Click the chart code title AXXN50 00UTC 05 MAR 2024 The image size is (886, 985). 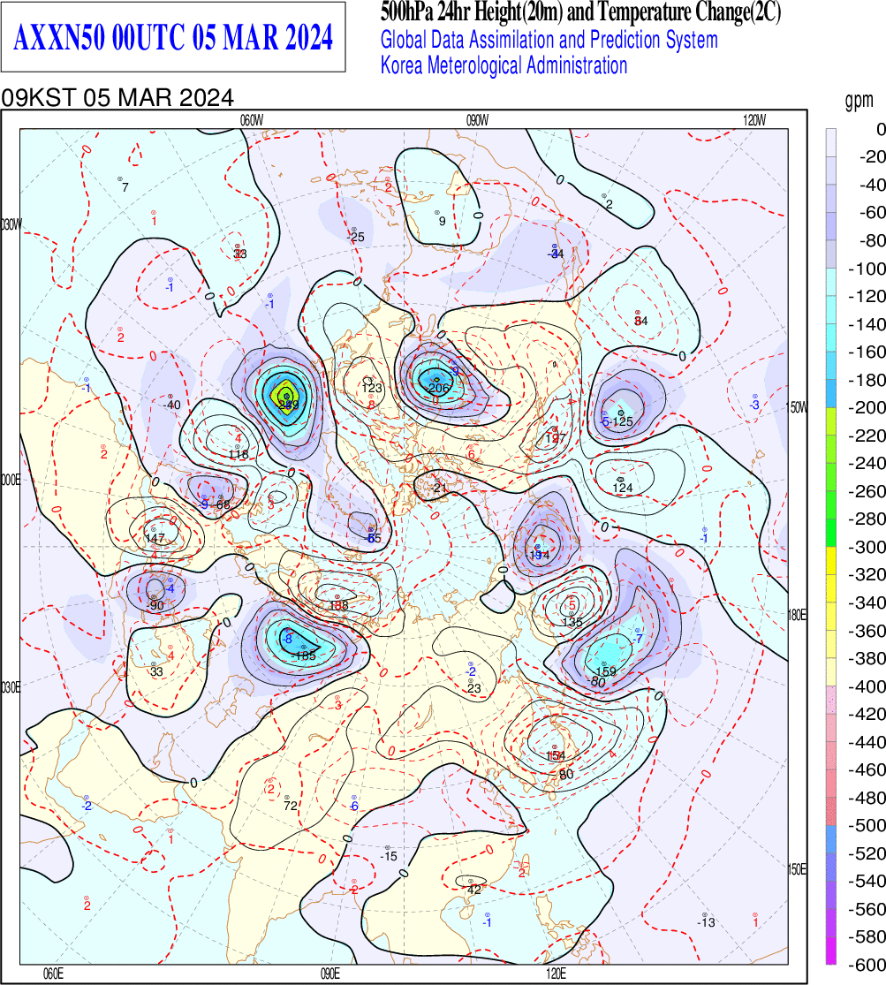pyautogui.click(x=173, y=37)
